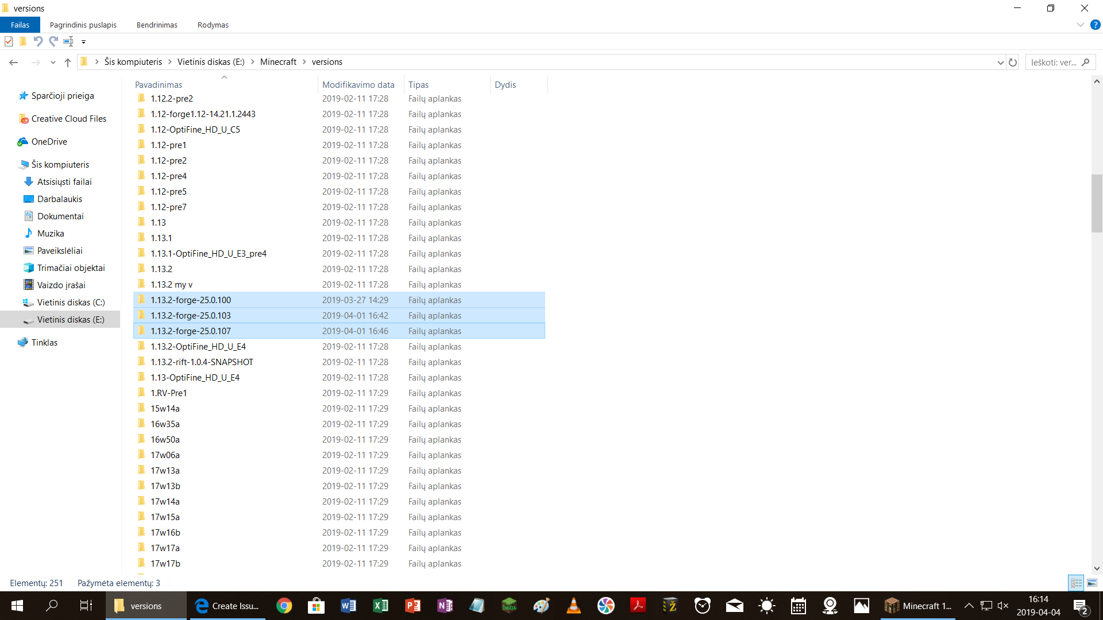Click the back navigation arrow

14,62
